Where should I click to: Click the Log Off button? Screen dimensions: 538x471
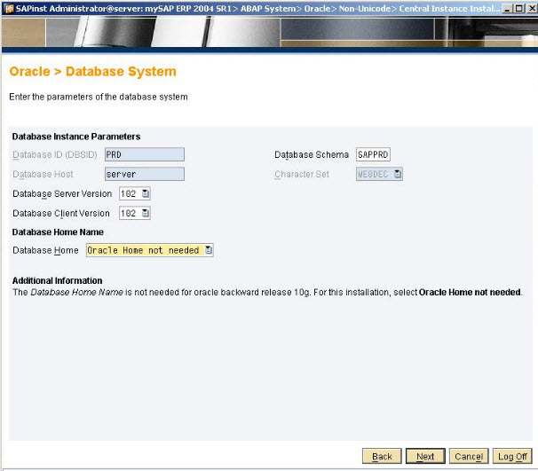click(x=512, y=456)
